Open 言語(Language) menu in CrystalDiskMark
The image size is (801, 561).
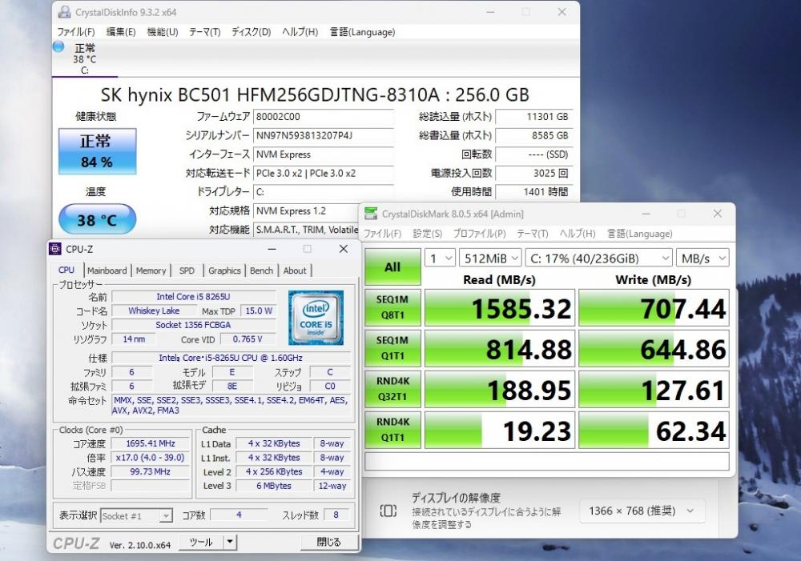tap(639, 234)
